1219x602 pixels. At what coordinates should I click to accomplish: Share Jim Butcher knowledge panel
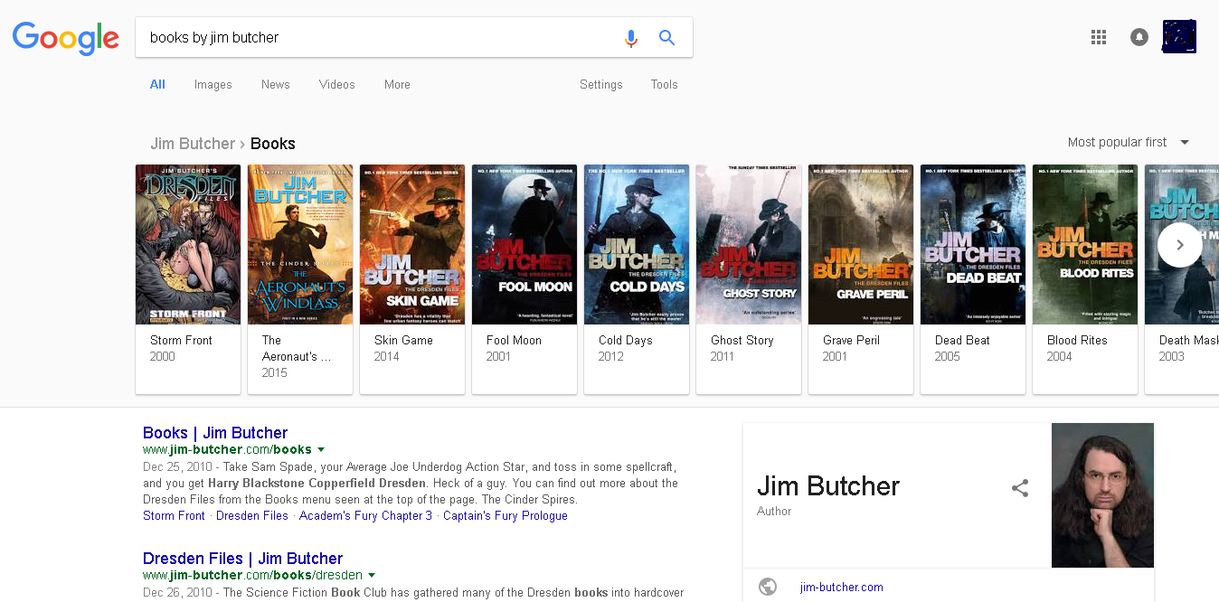1020,488
